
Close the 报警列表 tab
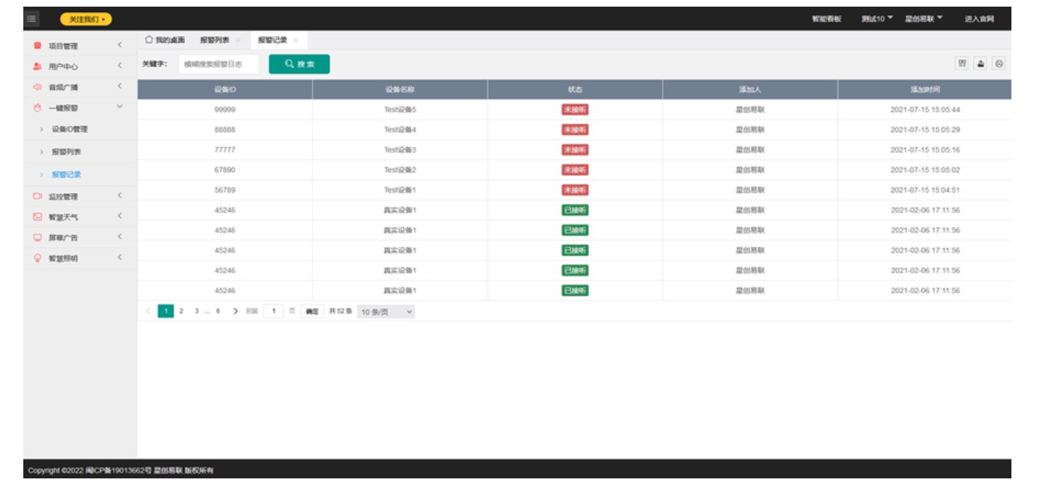coord(238,41)
